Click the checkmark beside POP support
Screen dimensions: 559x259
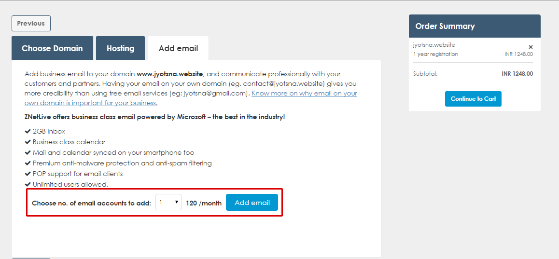28,174
